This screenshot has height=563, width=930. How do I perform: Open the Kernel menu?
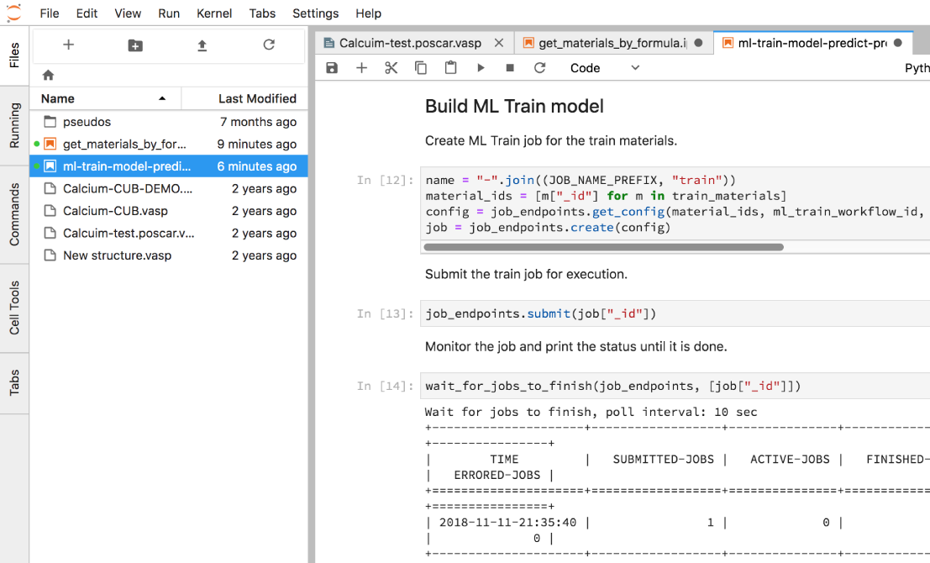(214, 13)
